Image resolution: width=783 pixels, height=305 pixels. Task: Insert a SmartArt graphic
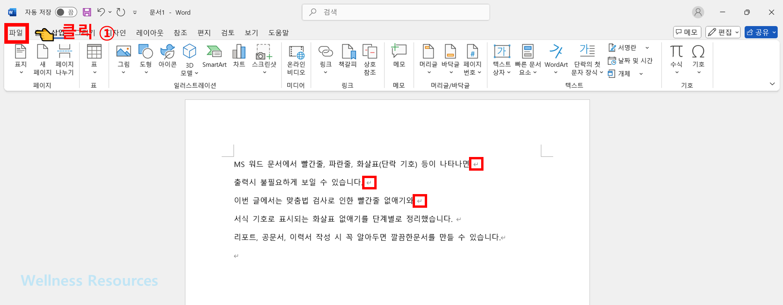coord(214,57)
